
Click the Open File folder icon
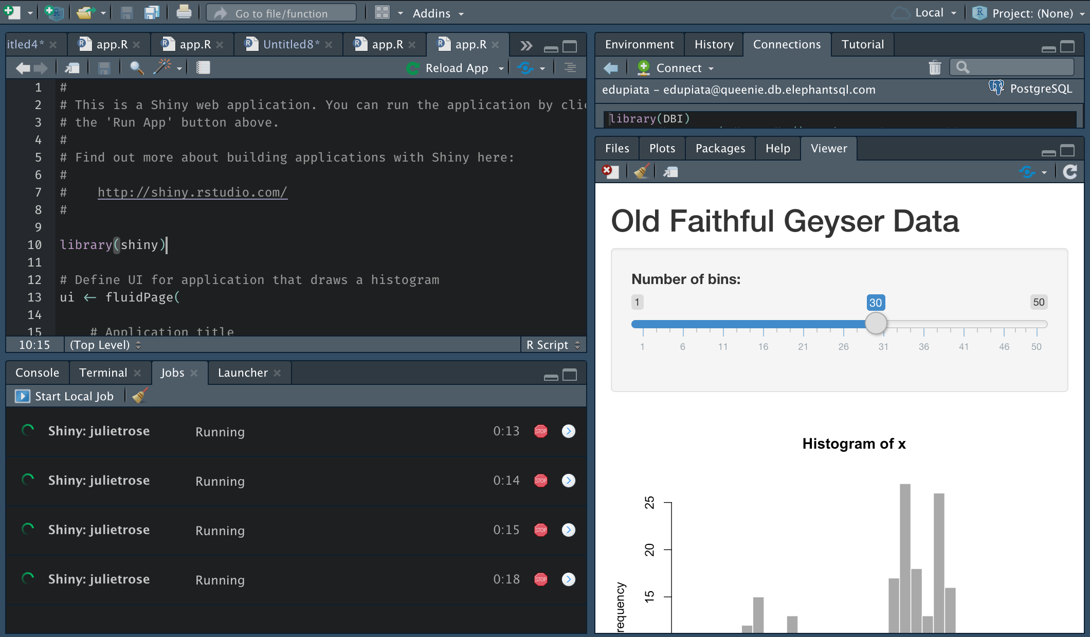click(85, 12)
